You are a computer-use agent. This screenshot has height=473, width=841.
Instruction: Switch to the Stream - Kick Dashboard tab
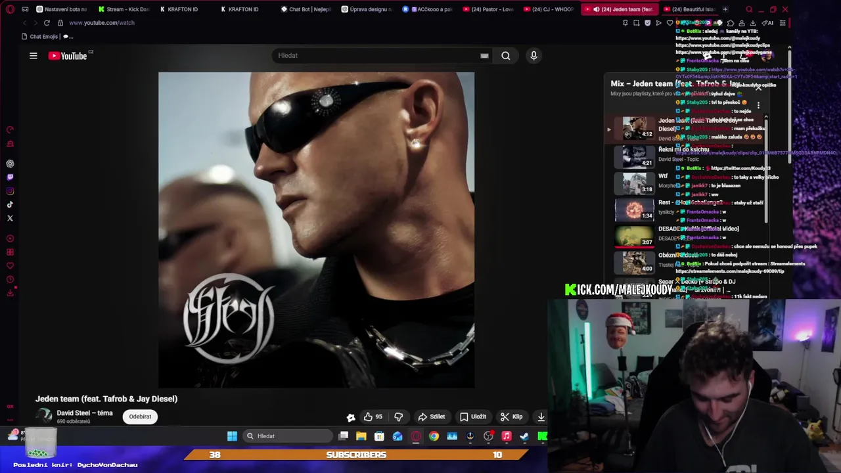click(124, 9)
